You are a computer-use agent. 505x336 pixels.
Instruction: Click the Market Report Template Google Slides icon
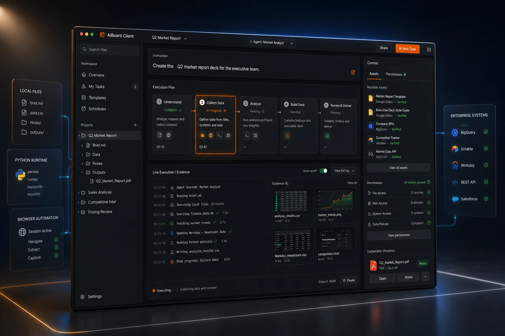371,98
